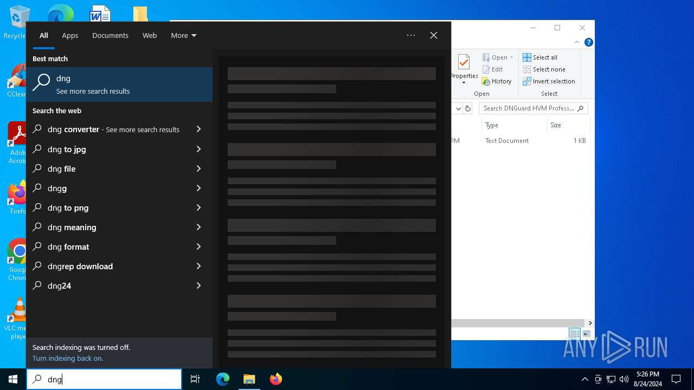
Task: Launch VLC media player from the desktop
Action: 16,318
